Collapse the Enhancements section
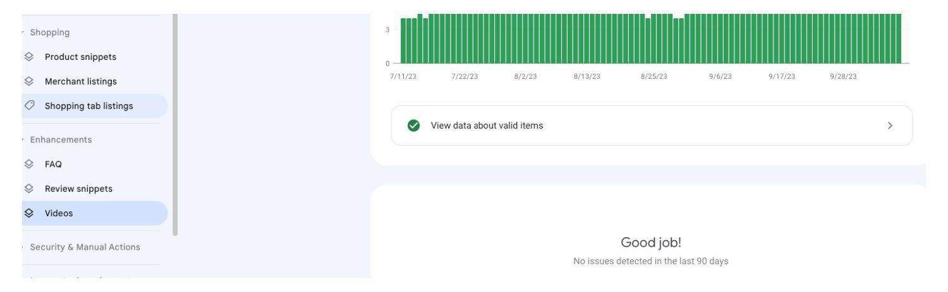The image size is (948, 292). (x=24, y=139)
